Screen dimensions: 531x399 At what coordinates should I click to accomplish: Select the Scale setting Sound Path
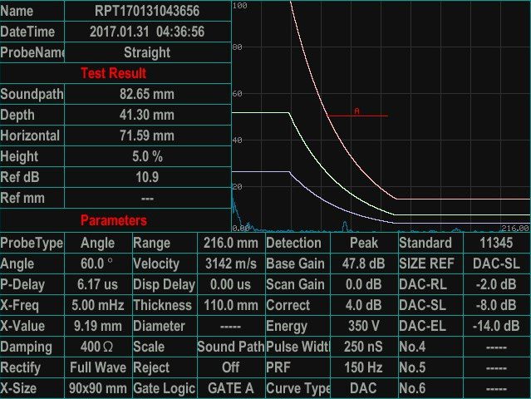230,347
